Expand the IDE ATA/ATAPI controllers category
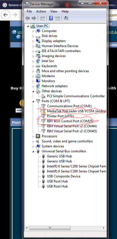Image resolution: width=117 pixels, height=239 pixels. [x=33, y=51]
